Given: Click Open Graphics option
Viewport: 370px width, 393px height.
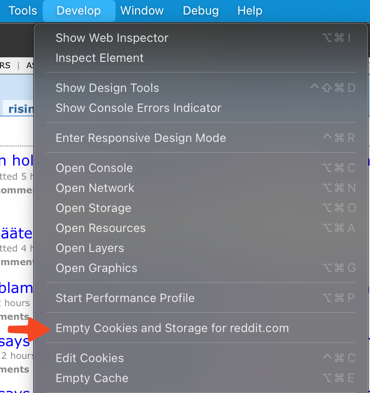Looking at the screenshot, I should click(96, 268).
